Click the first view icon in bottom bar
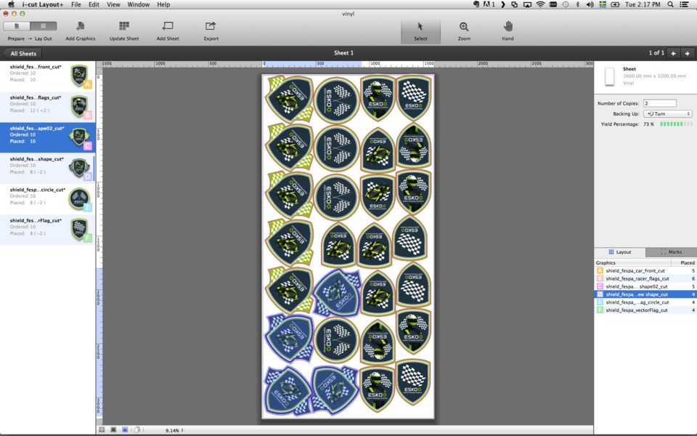 102,429
